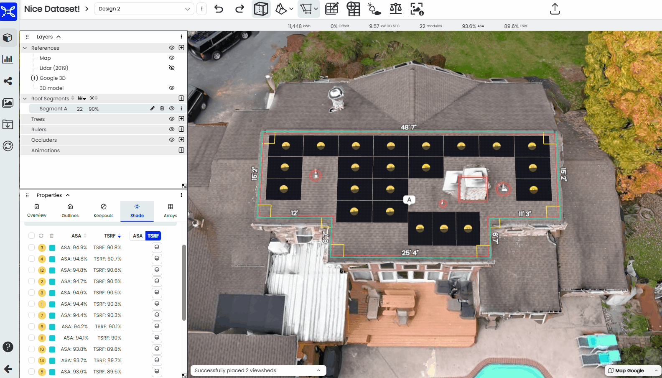Edit Segment A with pencil icon

(x=153, y=108)
